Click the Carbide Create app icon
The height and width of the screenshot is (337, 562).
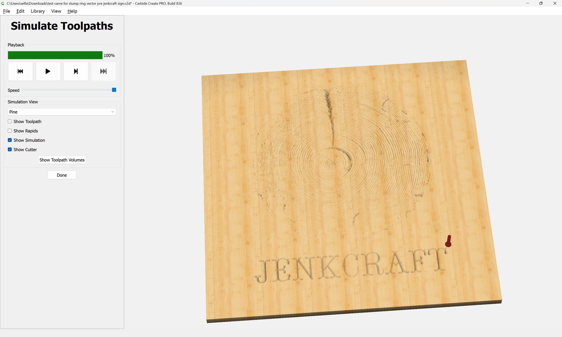[x=3, y=3]
